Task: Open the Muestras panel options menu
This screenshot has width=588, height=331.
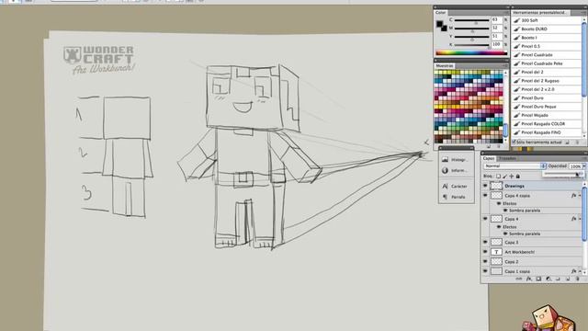Action: [x=506, y=65]
